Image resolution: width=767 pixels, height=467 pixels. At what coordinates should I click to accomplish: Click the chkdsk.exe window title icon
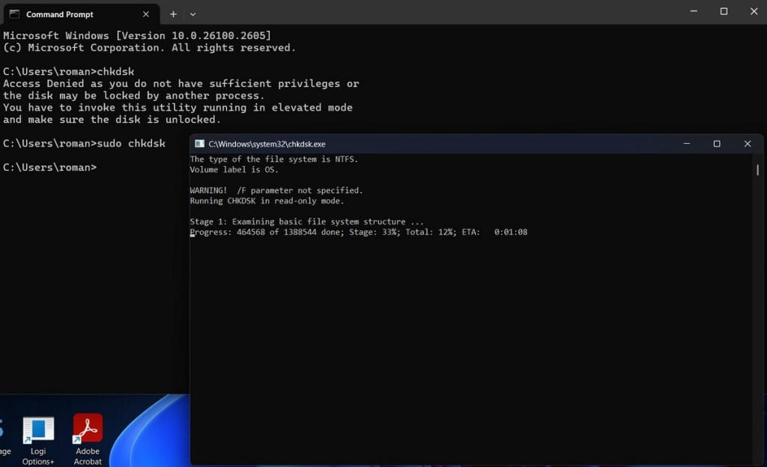coord(199,144)
